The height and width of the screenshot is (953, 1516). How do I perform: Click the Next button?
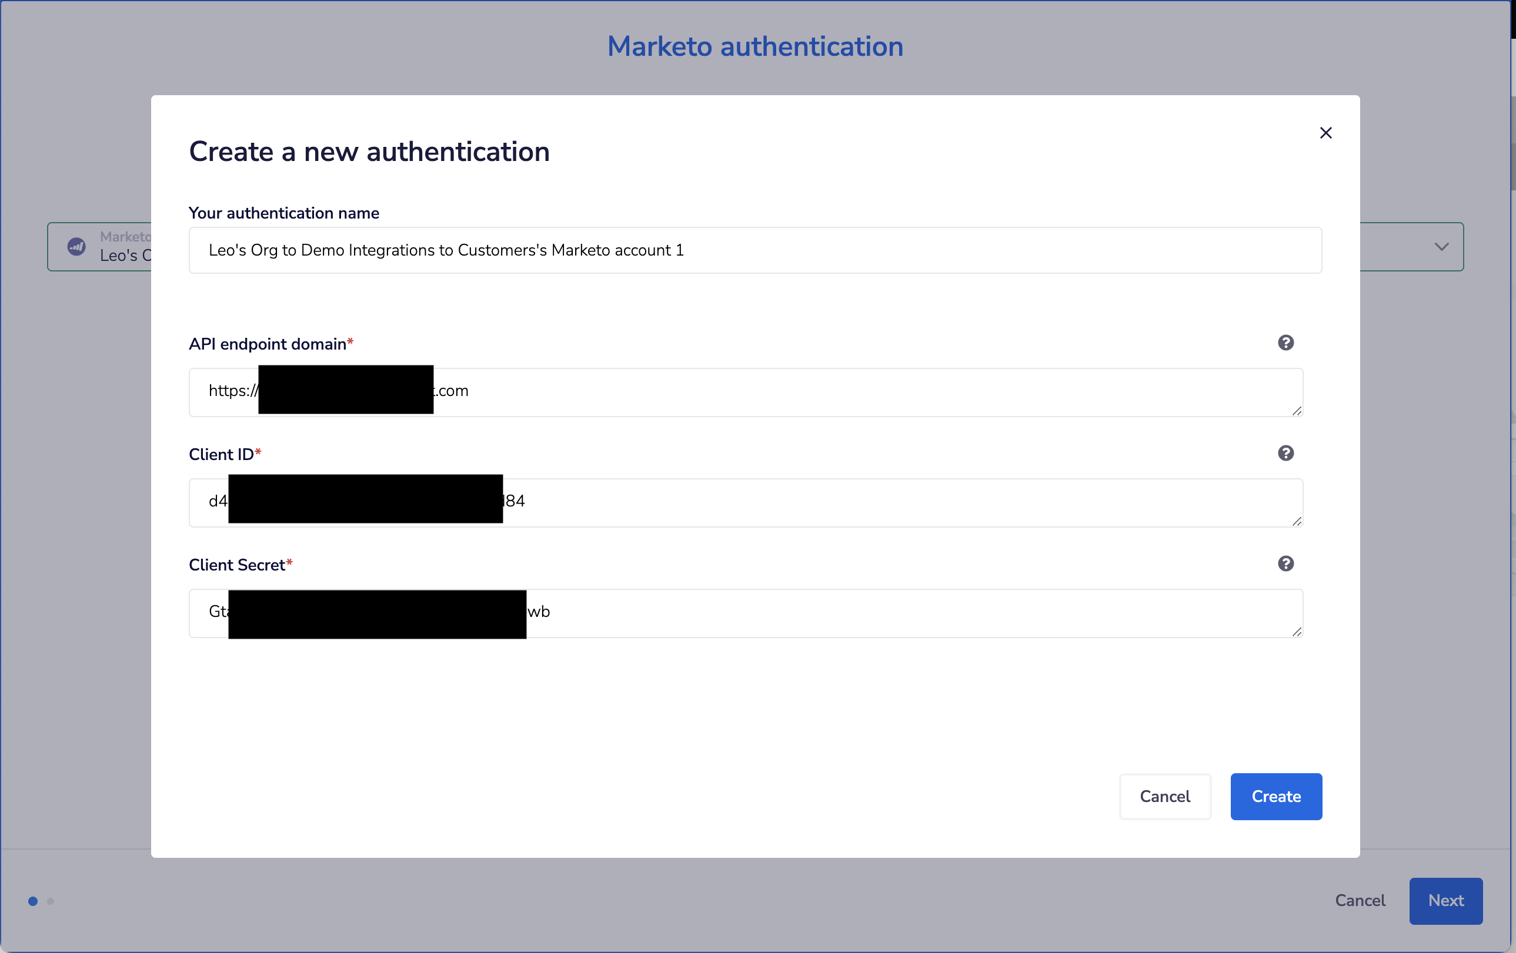click(1445, 901)
